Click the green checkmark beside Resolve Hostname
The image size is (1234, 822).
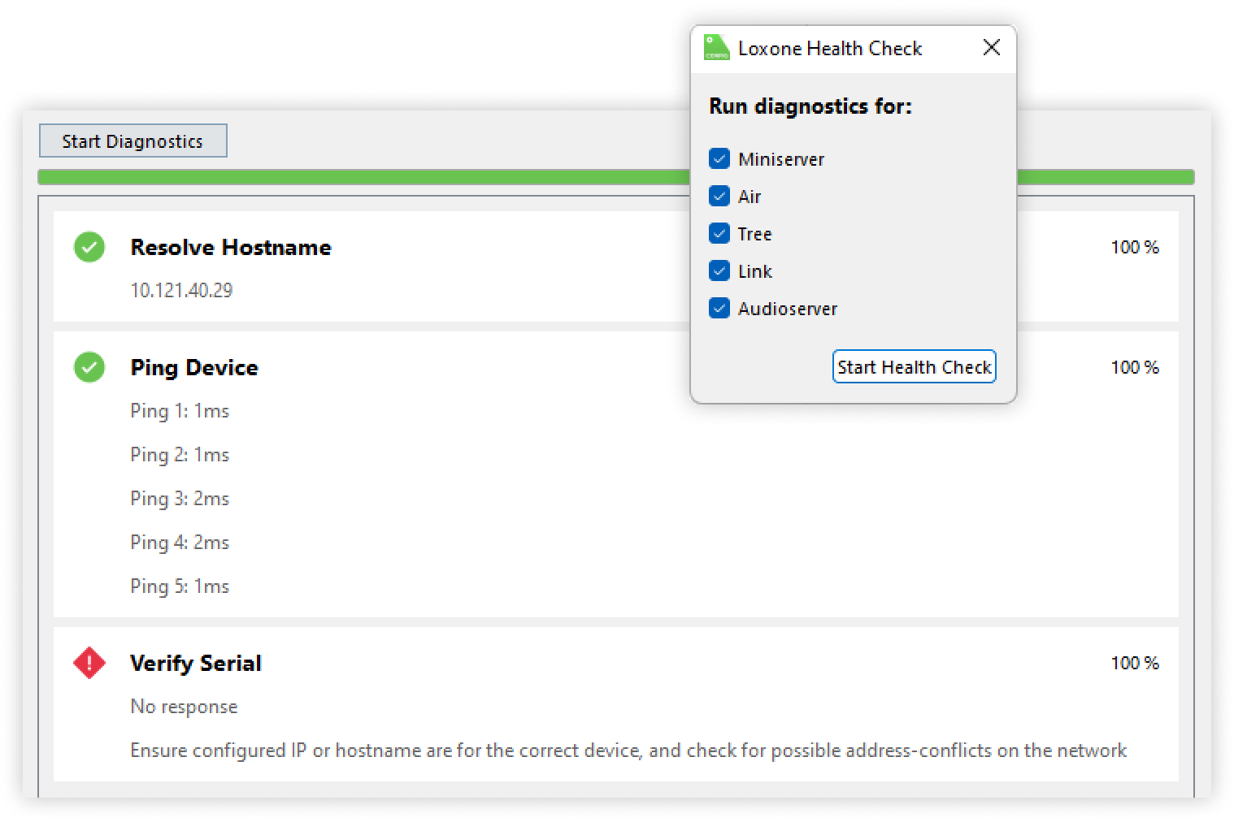[x=89, y=247]
